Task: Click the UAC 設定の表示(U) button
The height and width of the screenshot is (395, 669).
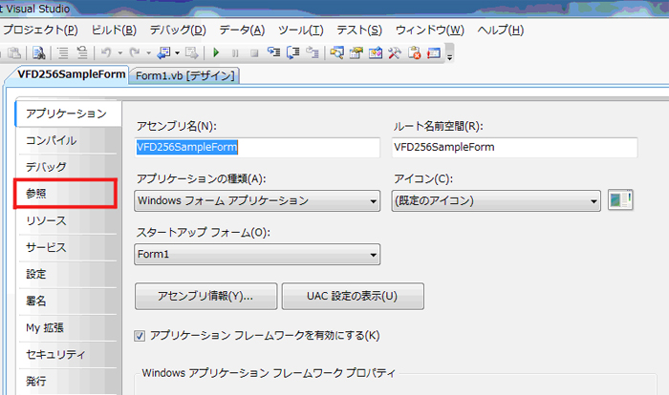Action: tap(353, 296)
